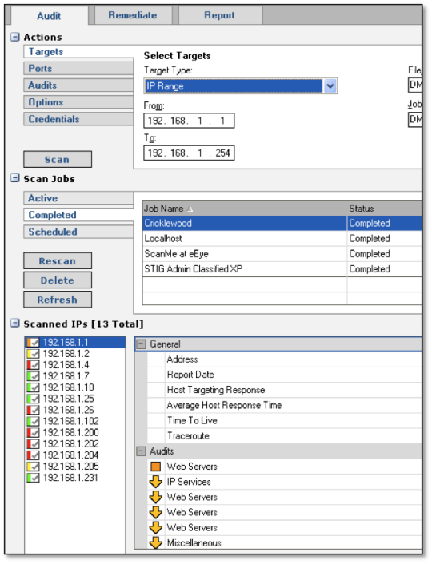Click the down-arrow icon beside IP Services
The image size is (432, 564).
[x=156, y=482]
